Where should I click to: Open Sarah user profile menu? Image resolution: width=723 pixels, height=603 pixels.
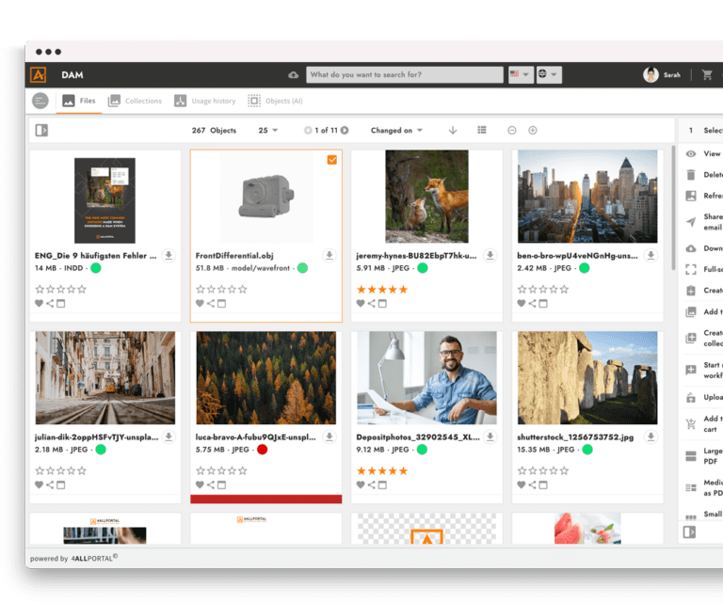point(662,74)
